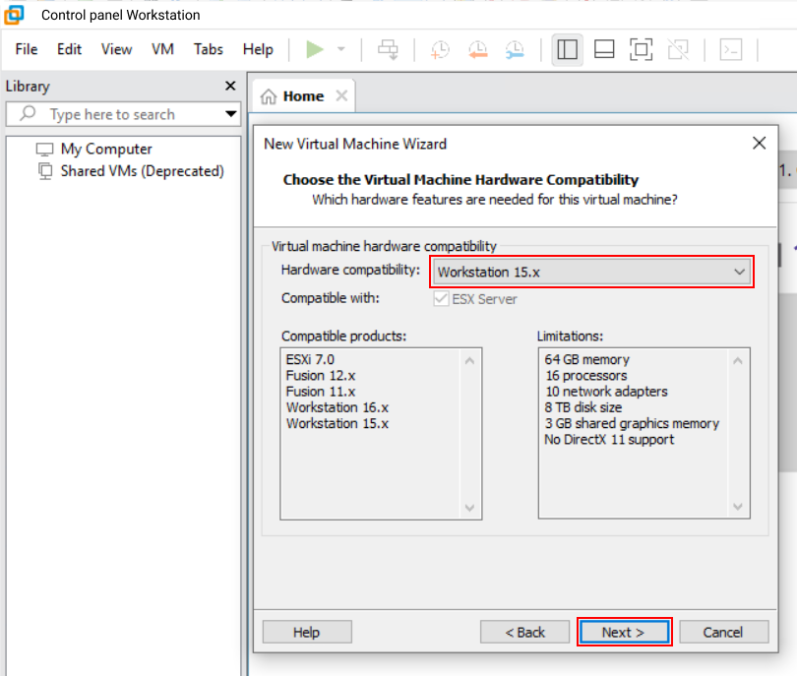Open the library search filter dropdown arrow

click(231, 114)
